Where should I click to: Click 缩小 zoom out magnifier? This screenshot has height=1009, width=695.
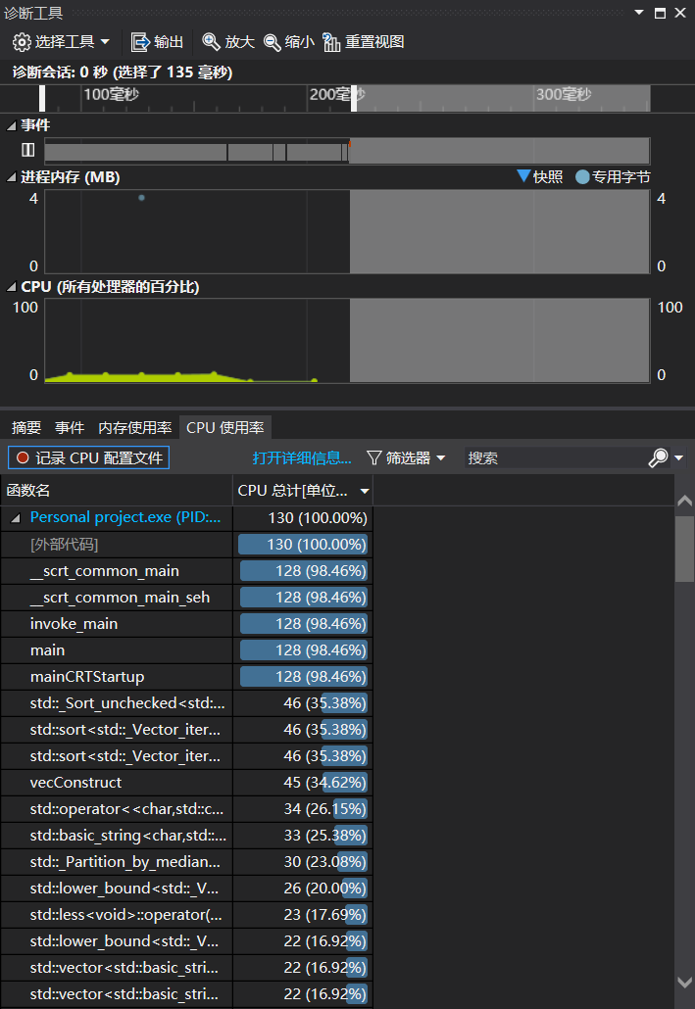273,42
